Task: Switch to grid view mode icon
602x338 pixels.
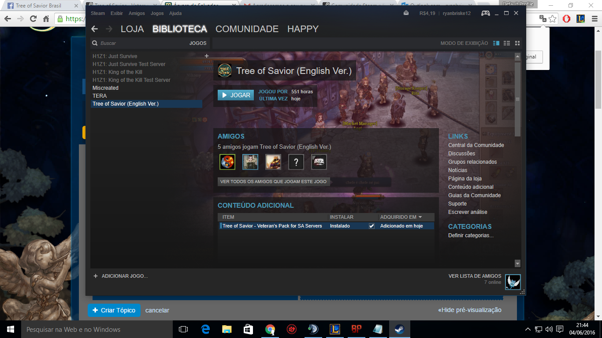Action: coord(517,43)
